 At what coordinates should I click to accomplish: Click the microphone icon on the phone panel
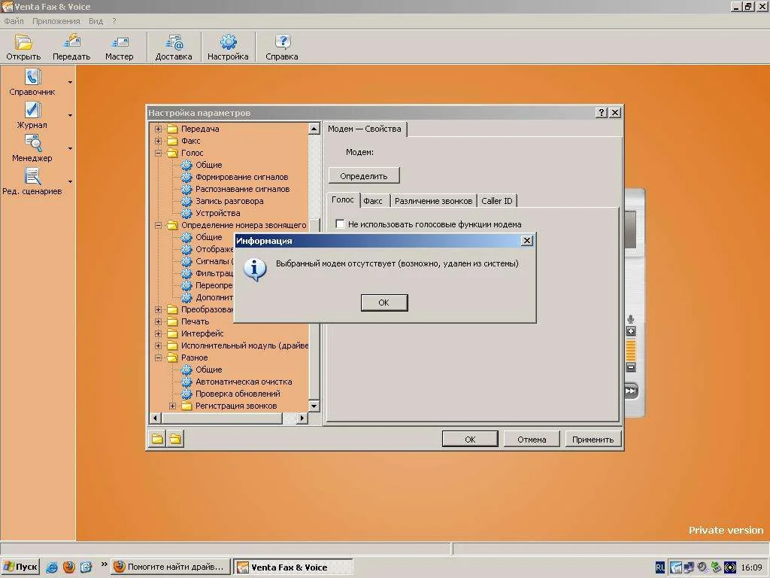(x=631, y=319)
